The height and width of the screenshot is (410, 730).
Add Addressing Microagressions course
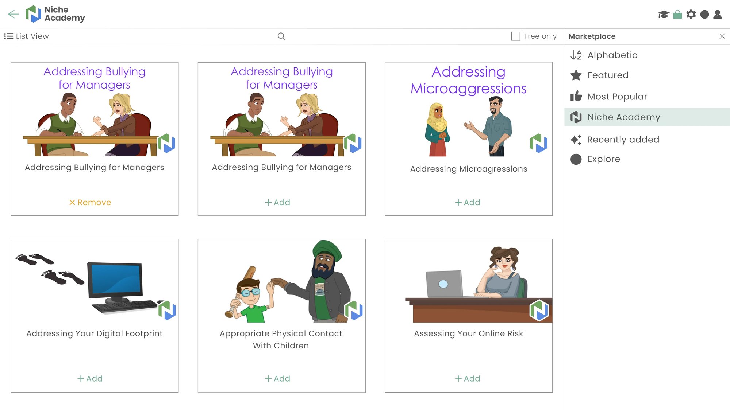468,202
